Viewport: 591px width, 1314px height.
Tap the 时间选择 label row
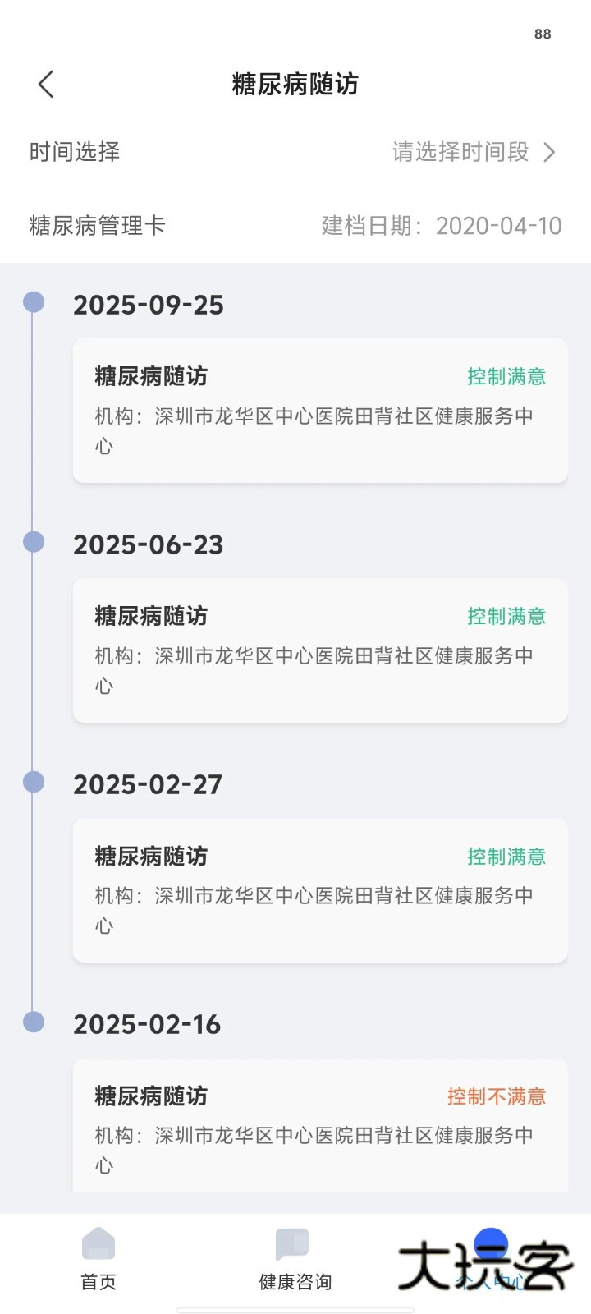click(x=75, y=152)
